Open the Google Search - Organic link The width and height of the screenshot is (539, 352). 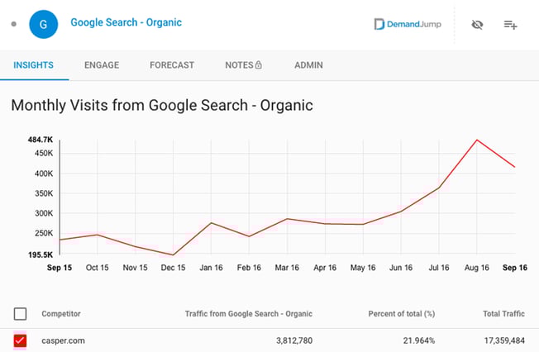click(126, 22)
